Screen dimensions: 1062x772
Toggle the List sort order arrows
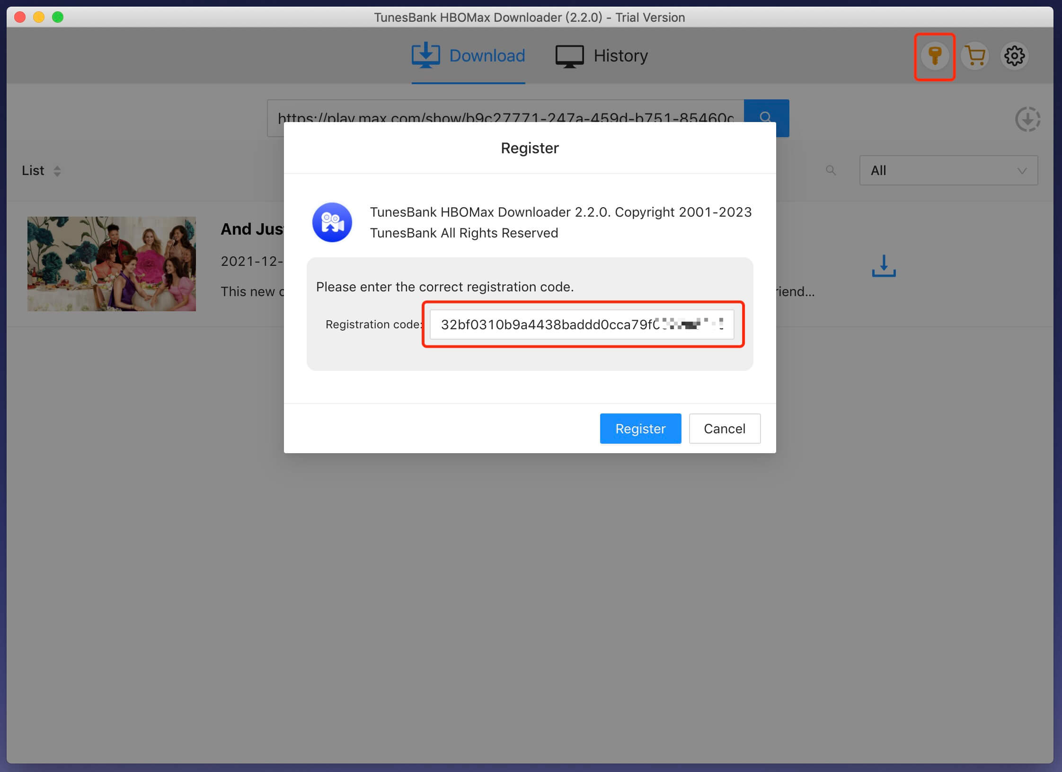(x=57, y=171)
